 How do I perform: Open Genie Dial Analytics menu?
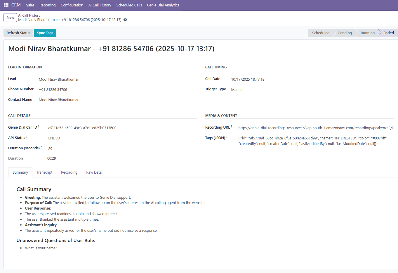tap(163, 5)
